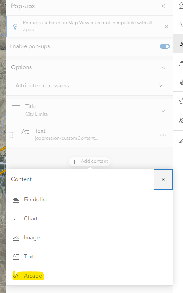Click the highlighted pop-ups icon in sidebar

(181, 44)
